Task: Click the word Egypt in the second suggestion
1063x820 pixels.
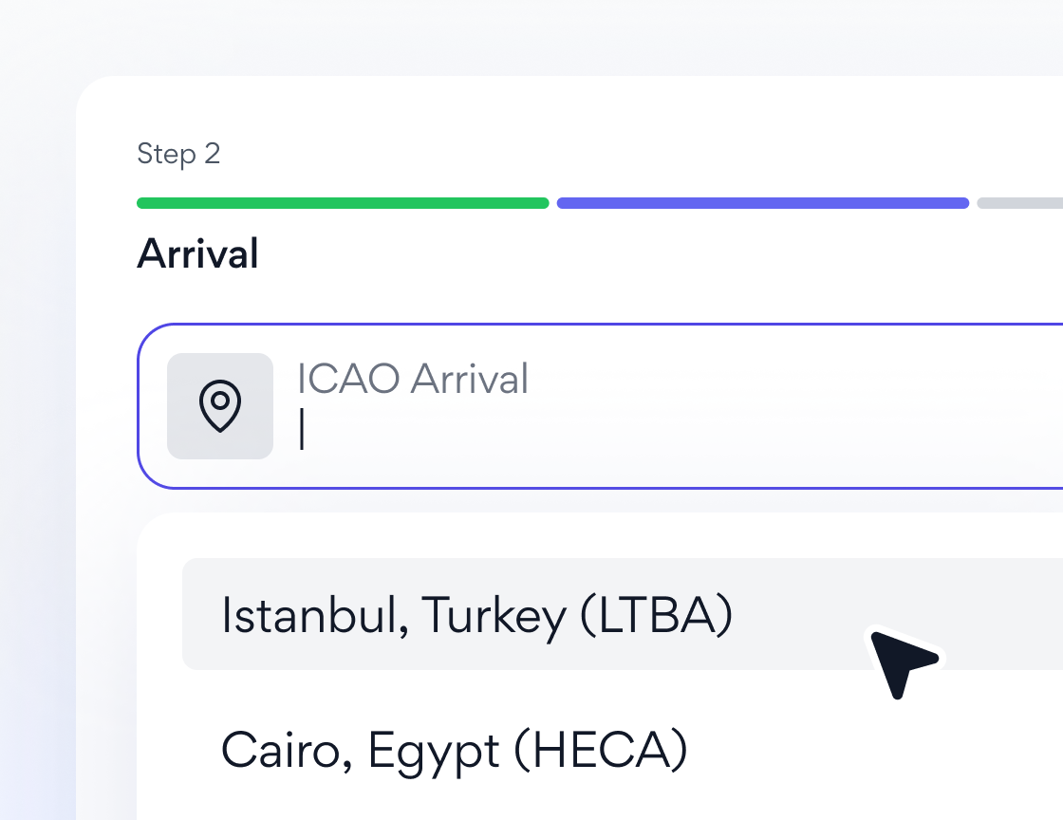Action: 434,751
